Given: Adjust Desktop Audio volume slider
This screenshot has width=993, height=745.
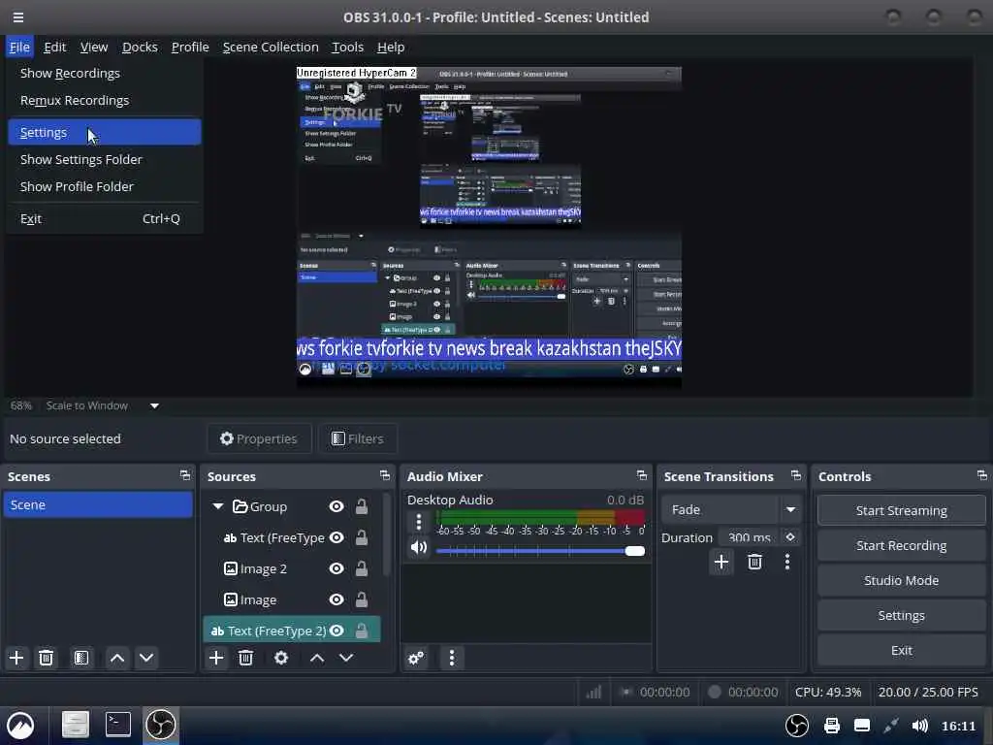Looking at the screenshot, I should (x=540, y=551).
